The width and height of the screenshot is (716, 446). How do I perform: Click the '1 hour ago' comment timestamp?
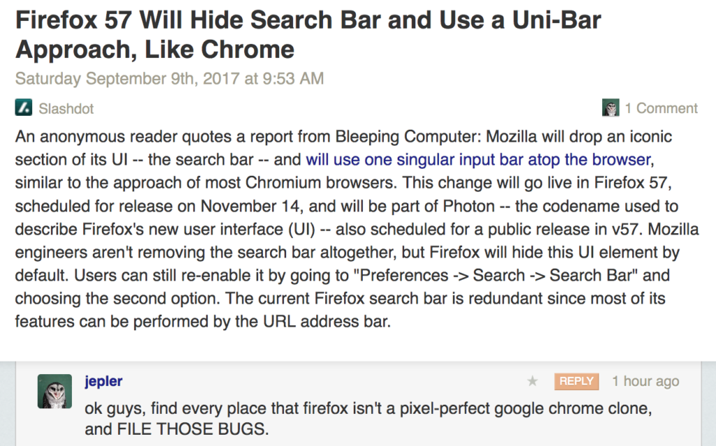coord(645,381)
